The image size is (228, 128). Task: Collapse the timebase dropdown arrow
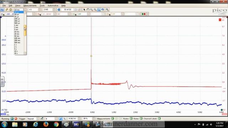[25, 10]
